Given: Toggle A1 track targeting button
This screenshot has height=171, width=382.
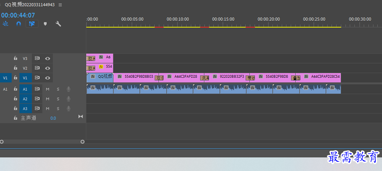Looking at the screenshot, I should [25, 89].
